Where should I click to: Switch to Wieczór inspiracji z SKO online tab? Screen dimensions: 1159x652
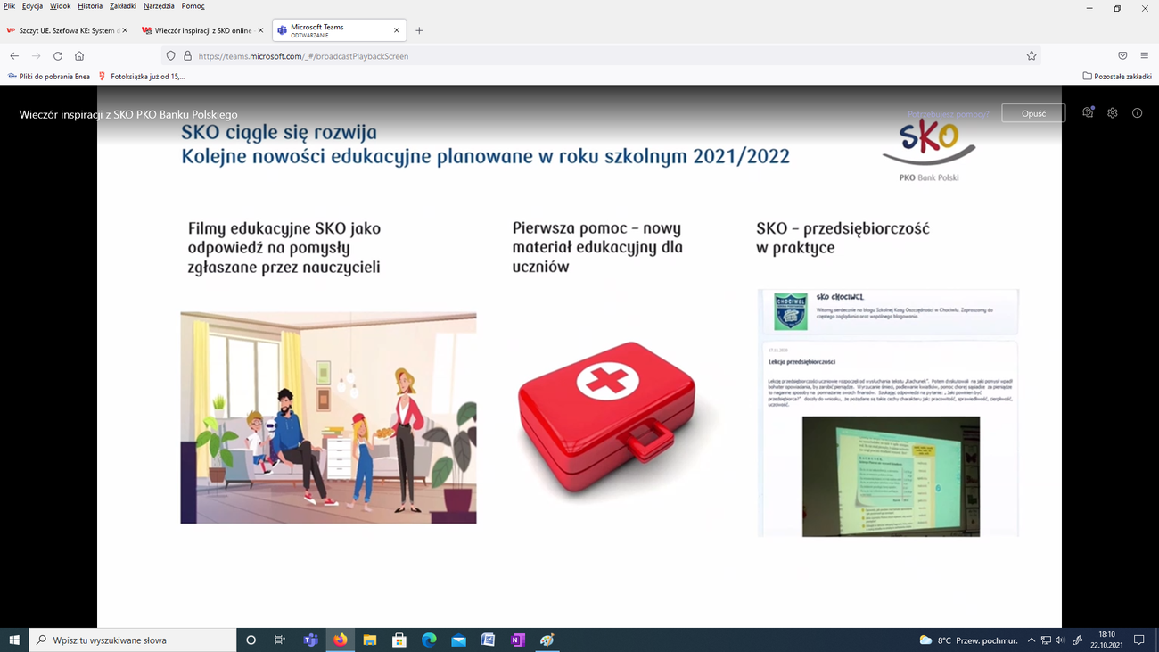point(202,30)
